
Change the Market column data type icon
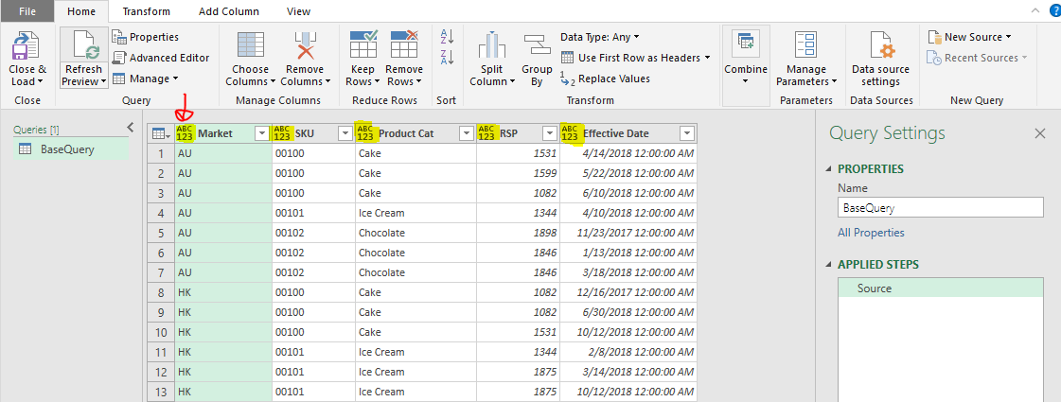pyautogui.click(x=184, y=133)
